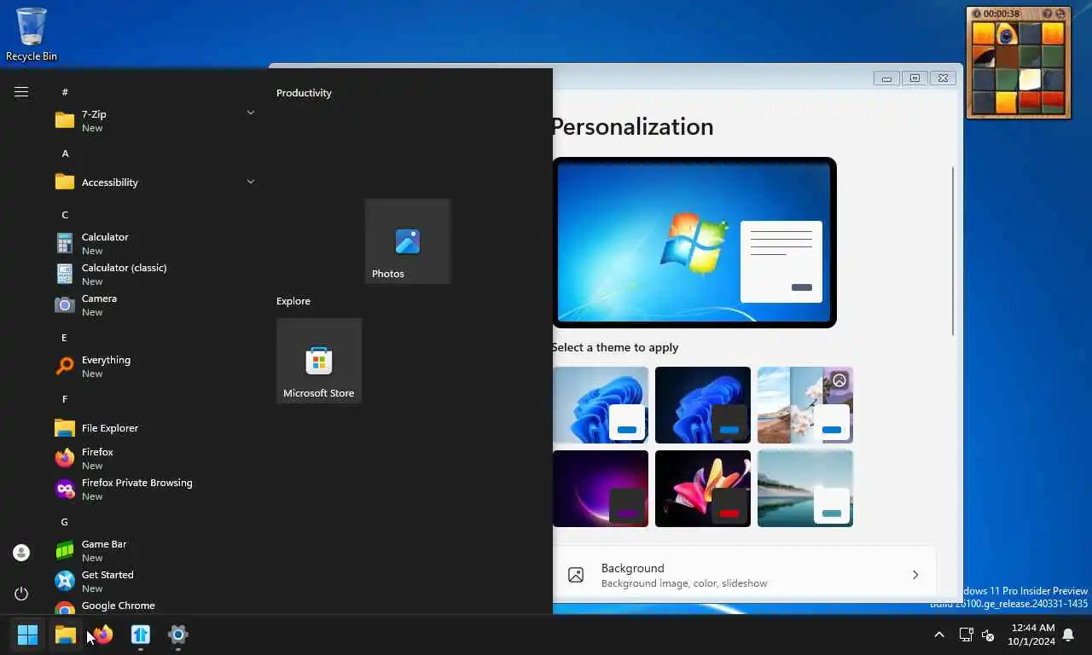Apply the Windows dark bloom theme
Image resolution: width=1092 pixels, height=655 pixels.
pos(703,405)
